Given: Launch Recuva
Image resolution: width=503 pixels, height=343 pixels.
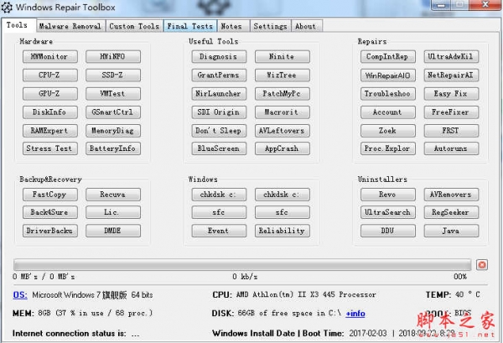Looking at the screenshot, I should coord(113,195).
